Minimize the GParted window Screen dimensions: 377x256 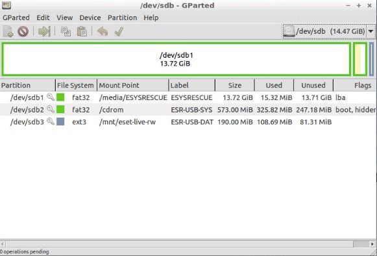[348, 5]
